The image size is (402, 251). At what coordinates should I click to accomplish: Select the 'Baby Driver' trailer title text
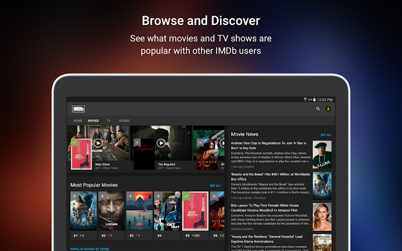(x=103, y=165)
